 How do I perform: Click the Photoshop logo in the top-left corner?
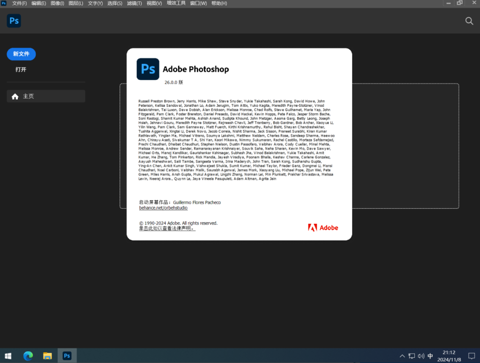tap(14, 21)
